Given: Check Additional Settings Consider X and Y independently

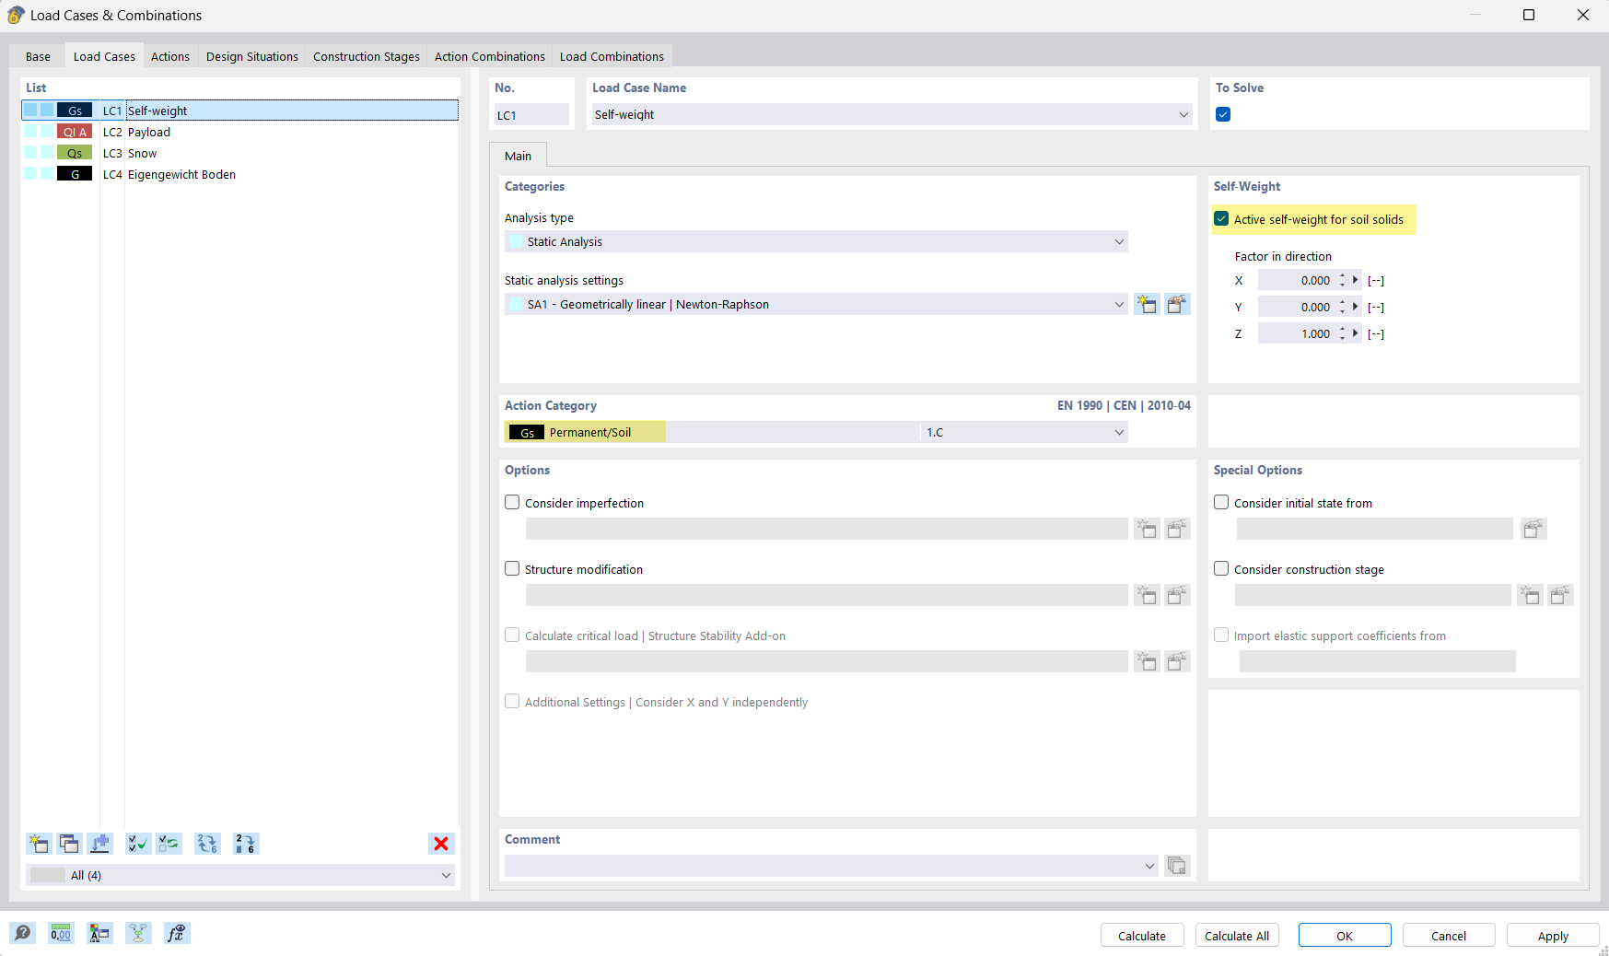Looking at the screenshot, I should [512, 702].
